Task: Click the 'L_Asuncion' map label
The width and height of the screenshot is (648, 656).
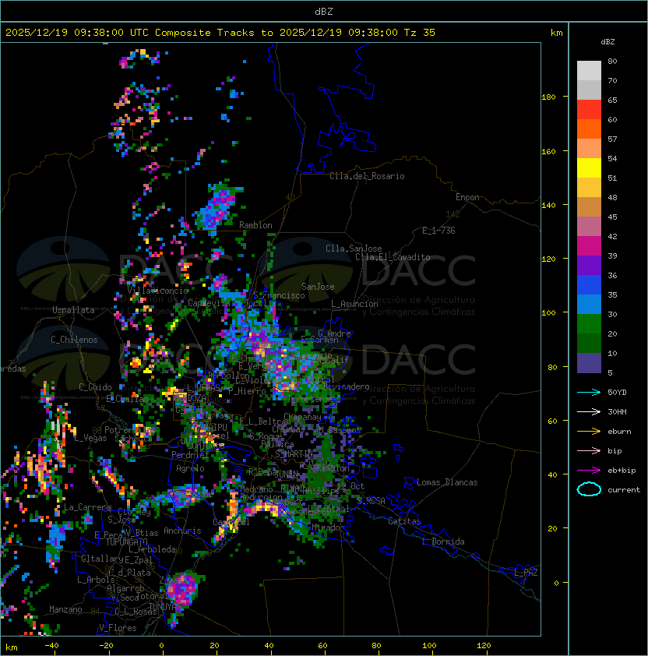Action: 354,304
